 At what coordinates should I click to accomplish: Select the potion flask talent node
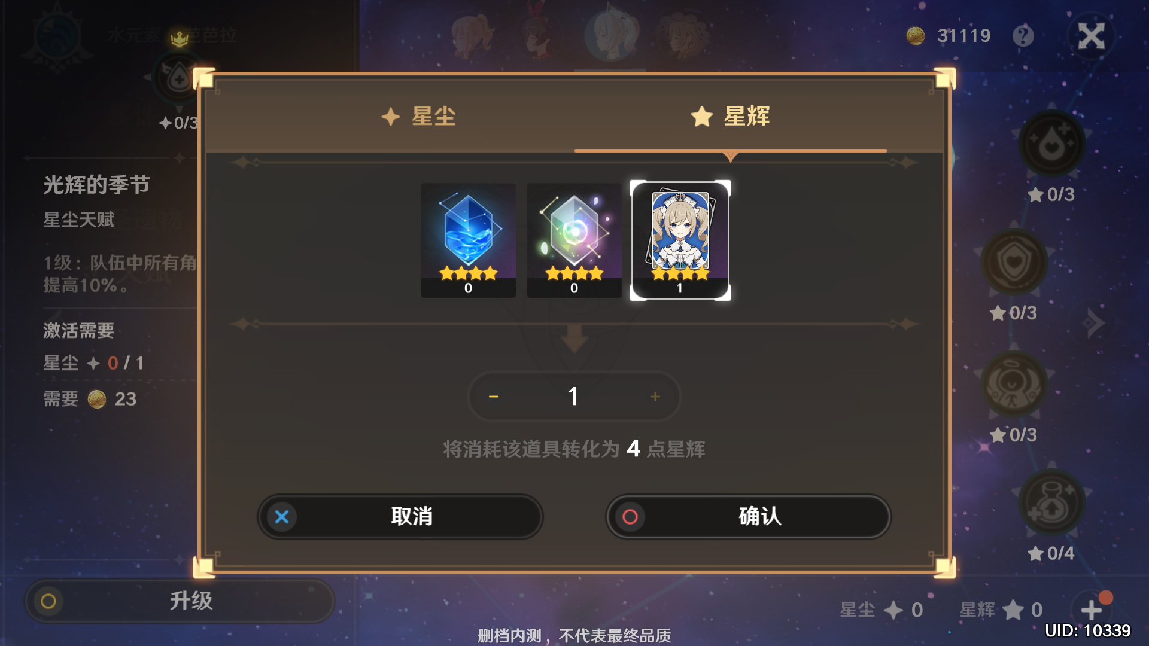pyautogui.click(x=1052, y=502)
